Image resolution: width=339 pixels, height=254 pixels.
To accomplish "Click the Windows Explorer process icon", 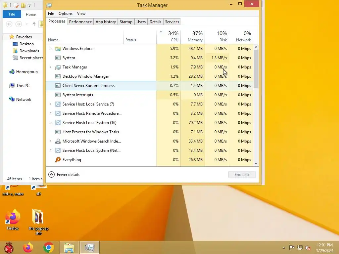I will point(58,49).
